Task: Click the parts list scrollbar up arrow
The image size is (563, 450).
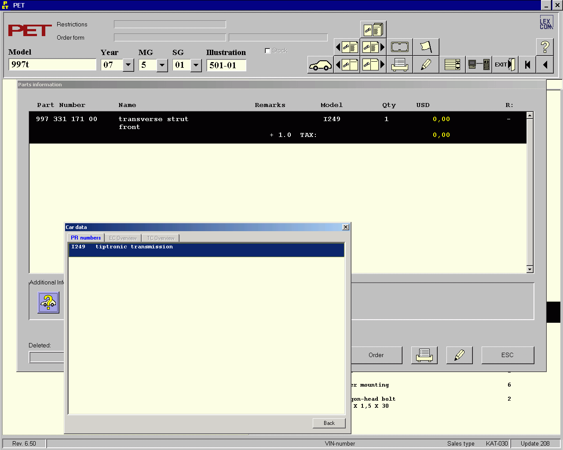Action: (530, 115)
